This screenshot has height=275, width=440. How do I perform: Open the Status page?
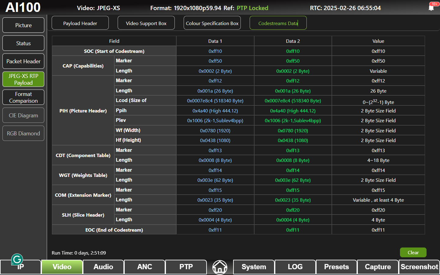point(24,43)
